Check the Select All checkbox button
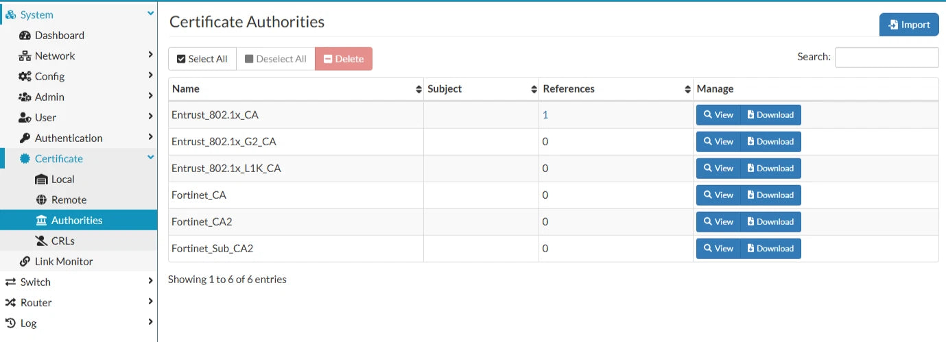Viewport: 946px width, 342px height. [x=202, y=59]
